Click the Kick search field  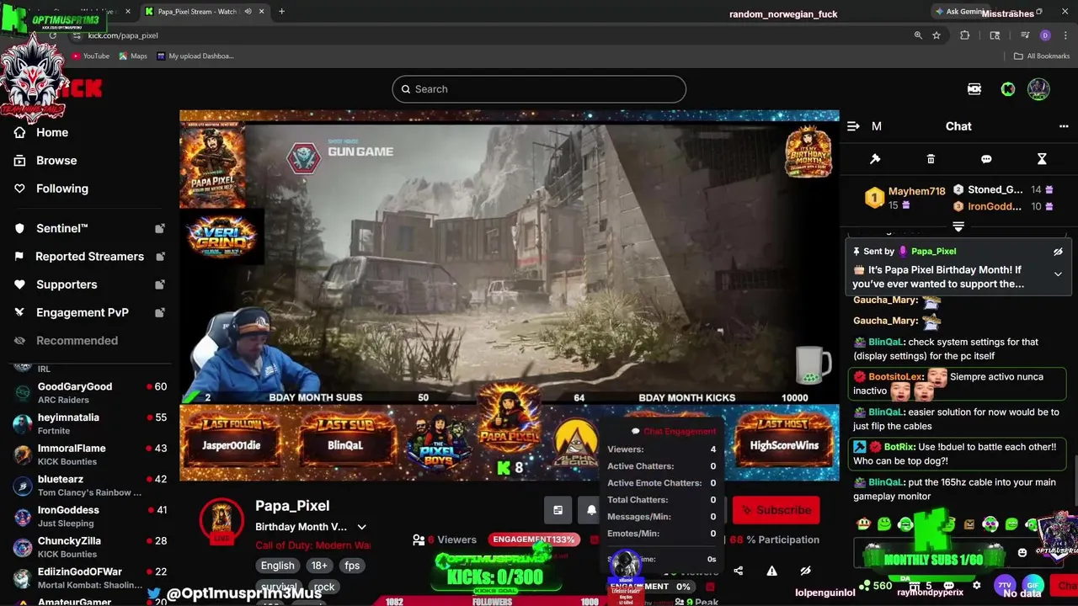point(539,89)
